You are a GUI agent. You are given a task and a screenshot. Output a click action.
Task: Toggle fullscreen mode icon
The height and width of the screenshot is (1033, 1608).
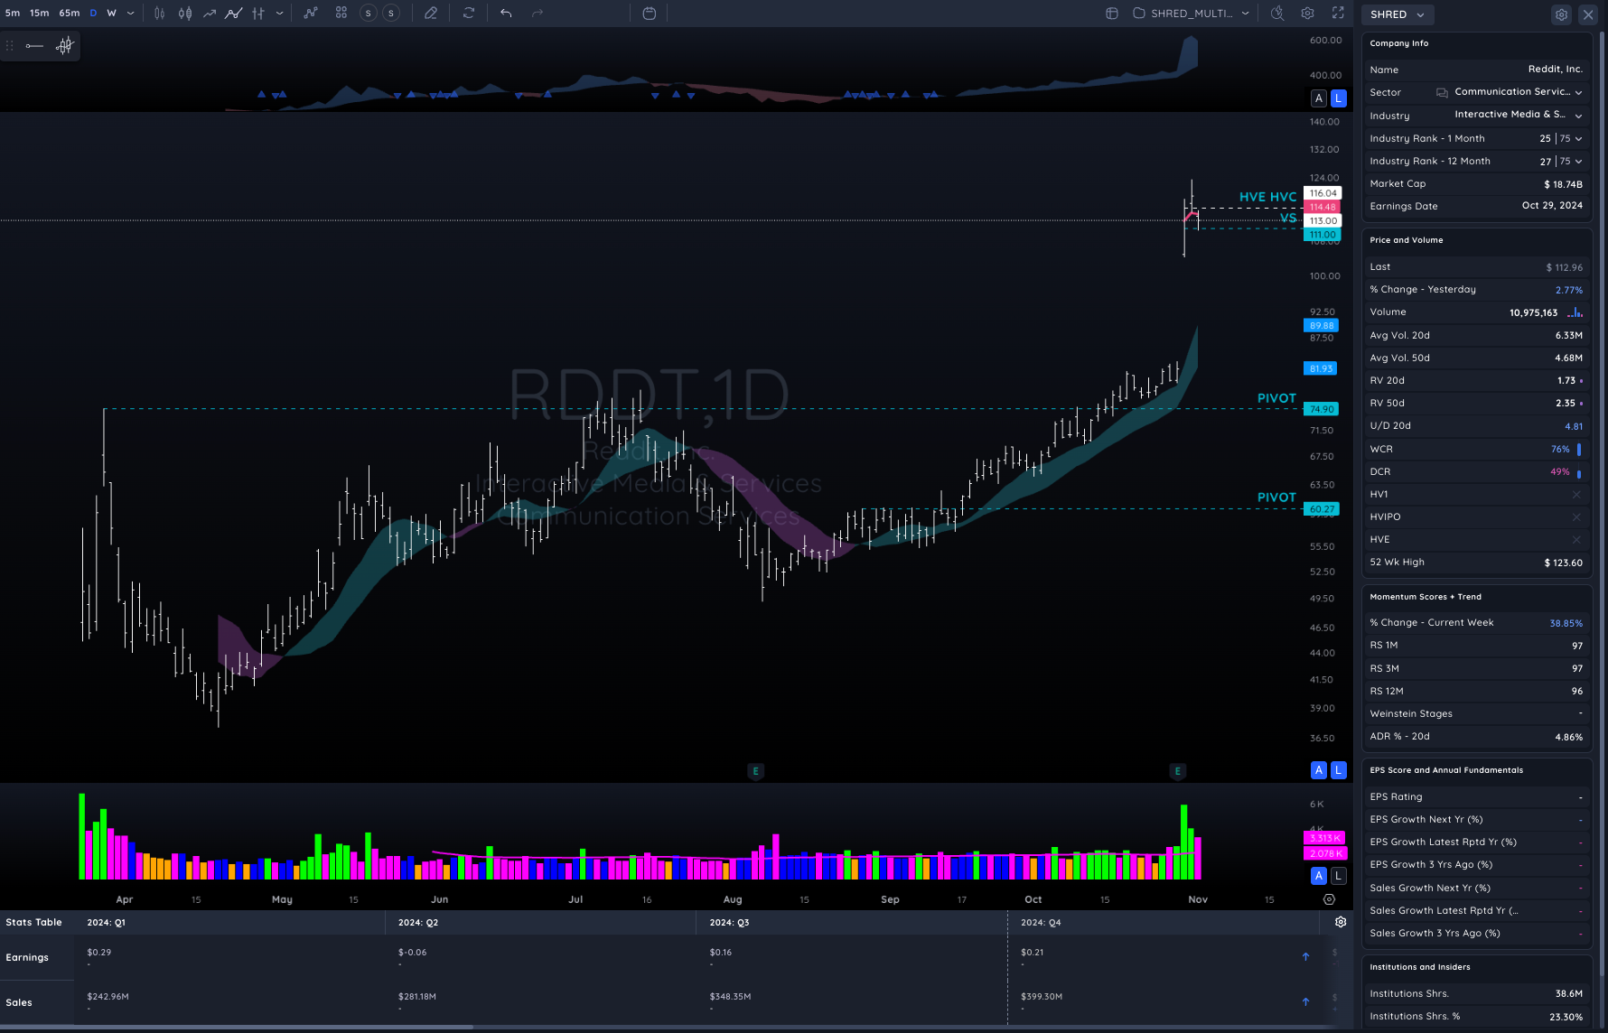[1338, 14]
